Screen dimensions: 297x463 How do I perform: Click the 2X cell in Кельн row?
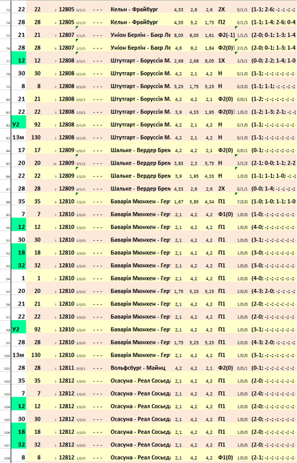coord(221,9)
